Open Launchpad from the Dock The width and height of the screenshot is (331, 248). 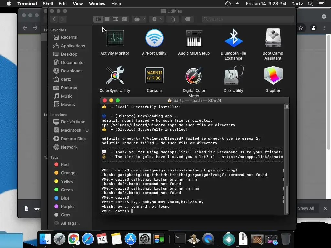click(x=59, y=239)
